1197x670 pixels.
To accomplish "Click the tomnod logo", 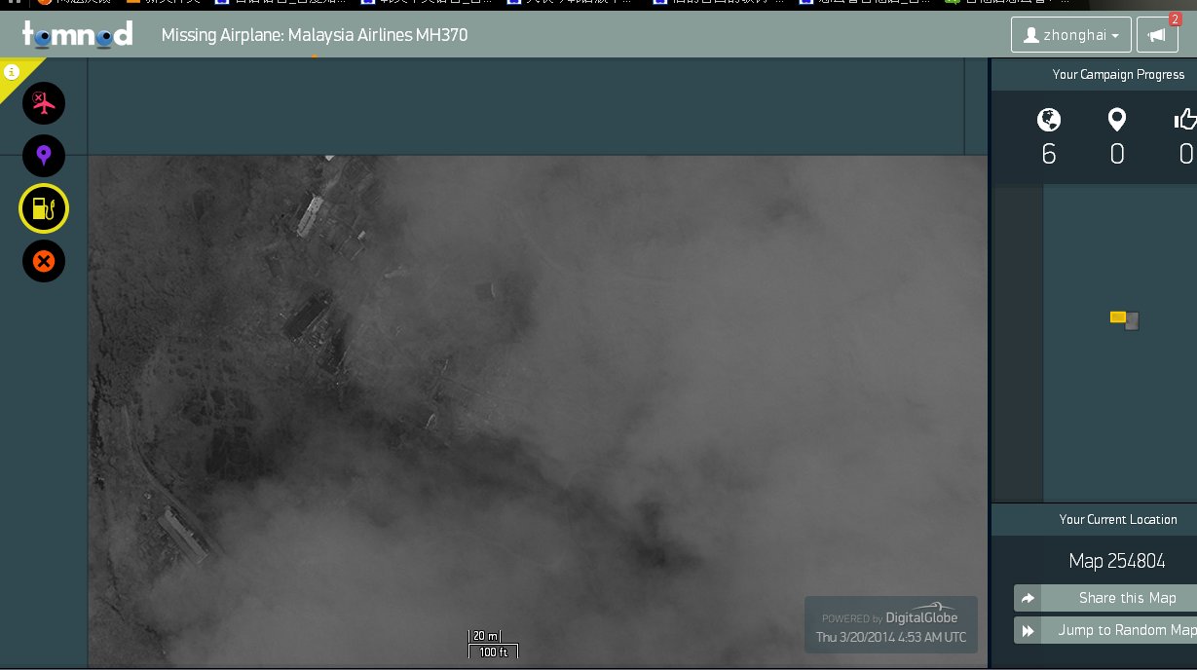I will [77, 35].
